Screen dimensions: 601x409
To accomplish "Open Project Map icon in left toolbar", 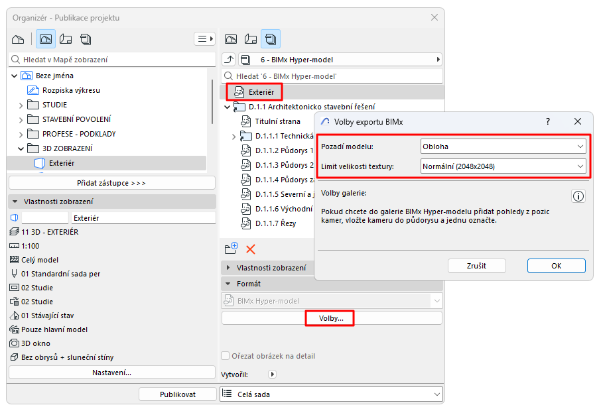I will coord(18,39).
